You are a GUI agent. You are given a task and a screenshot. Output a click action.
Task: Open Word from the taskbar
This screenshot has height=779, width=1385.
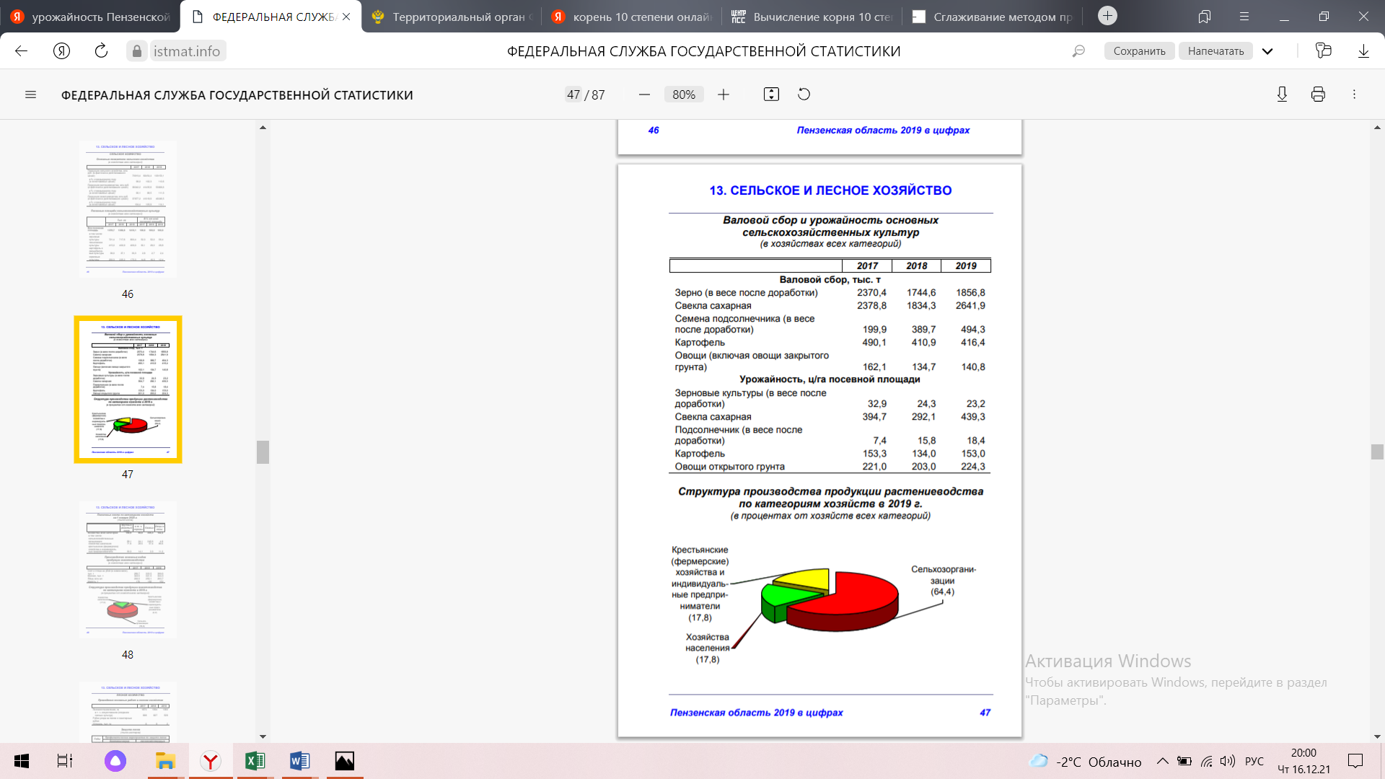click(300, 761)
